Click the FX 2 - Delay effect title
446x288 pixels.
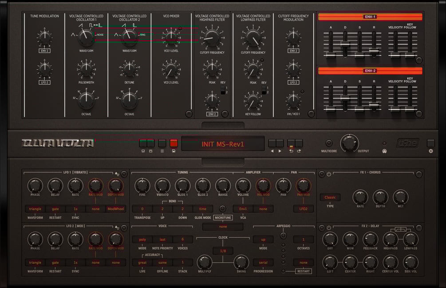click(x=370, y=226)
